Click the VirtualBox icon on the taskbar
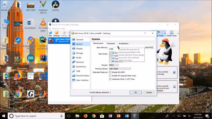 [x=135, y=116]
